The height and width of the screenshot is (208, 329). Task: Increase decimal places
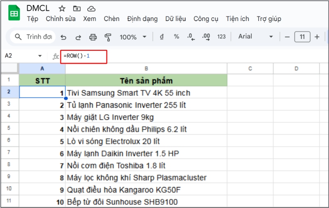pos(206,37)
